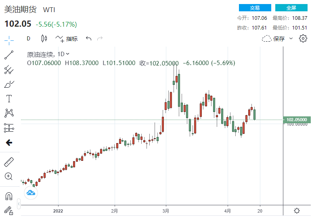Viewport: 312px width, 217px height.
Task: Toggle lock all drawings
Action: pos(9,210)
